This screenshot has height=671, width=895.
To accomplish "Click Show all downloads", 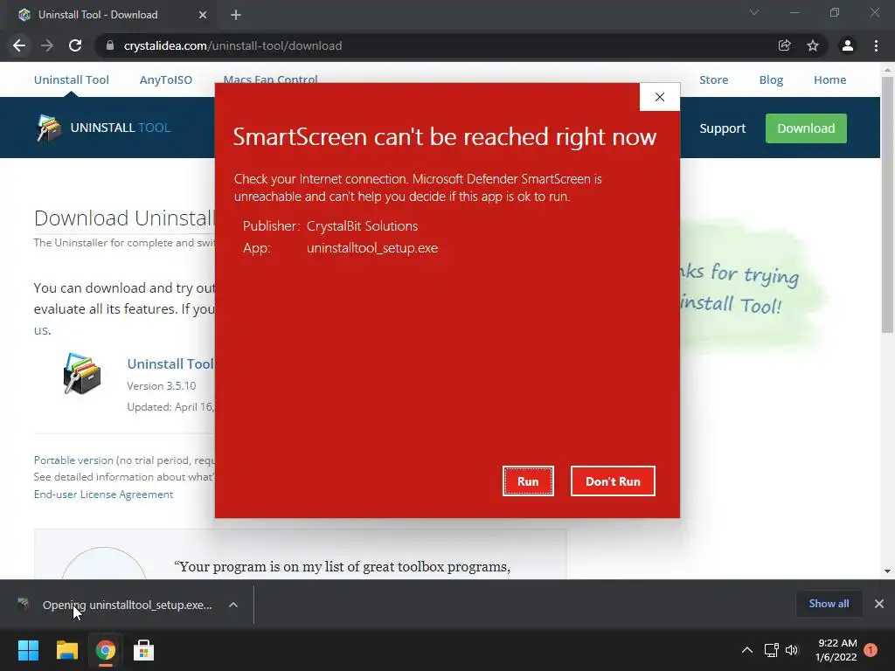I will [x=829, y=604].
